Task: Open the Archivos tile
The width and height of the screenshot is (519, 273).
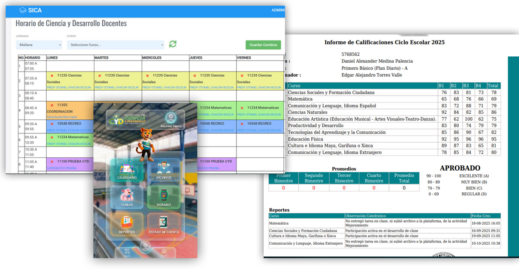Action: [x=164, y=170]
